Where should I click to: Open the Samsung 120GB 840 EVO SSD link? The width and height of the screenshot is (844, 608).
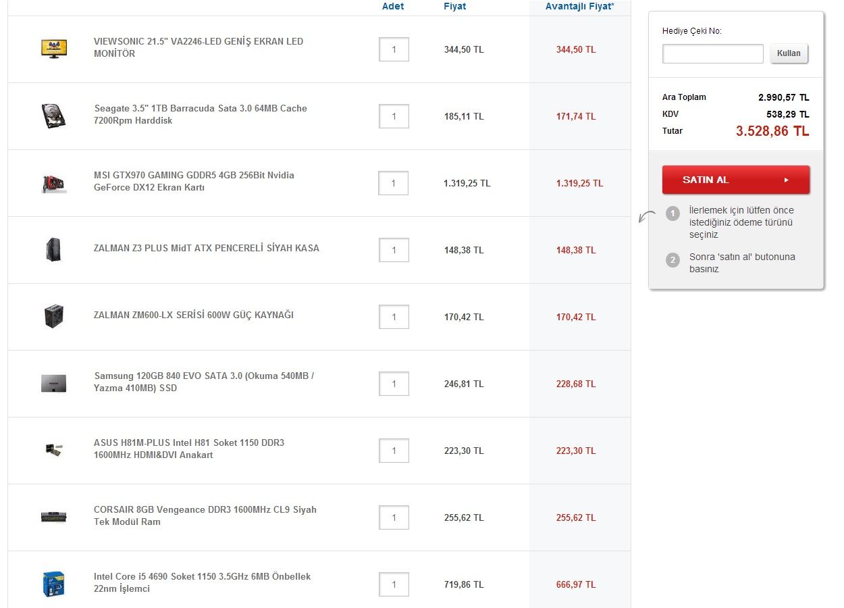[x=204, y=382]
